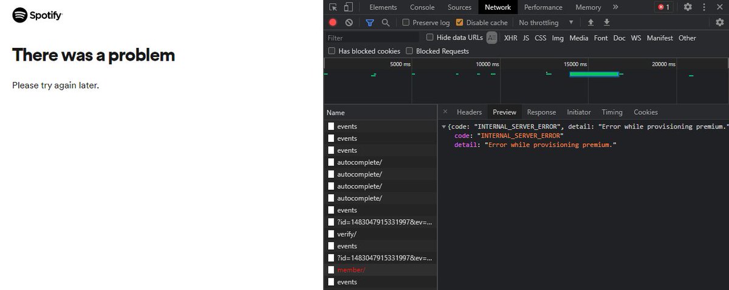This screenshot has height=290, width=729.
Task: Switch to the Elements tab
Action: point(383,7)
